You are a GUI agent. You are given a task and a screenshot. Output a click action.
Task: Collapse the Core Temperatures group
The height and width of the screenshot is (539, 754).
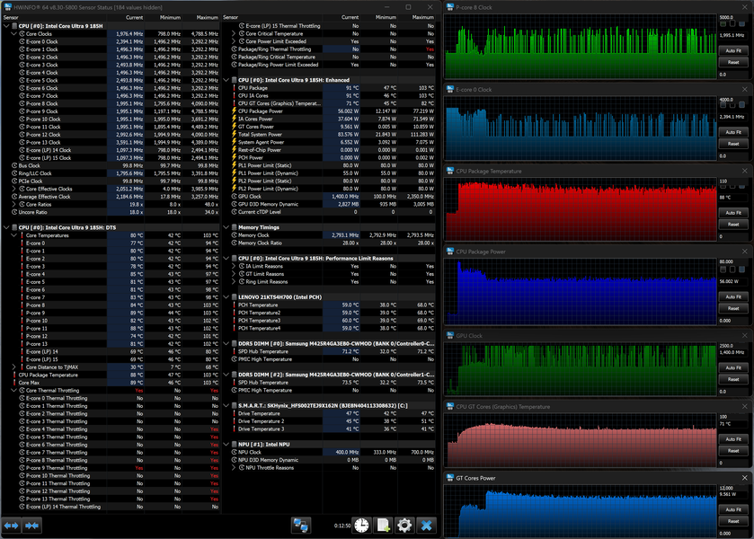(x=14, y=235)
